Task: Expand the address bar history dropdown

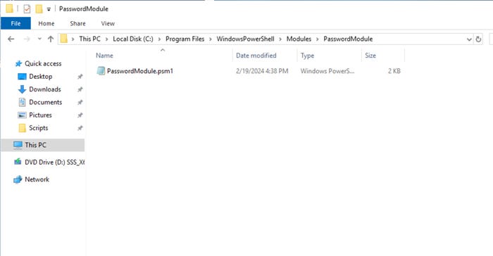Action: 469,39
